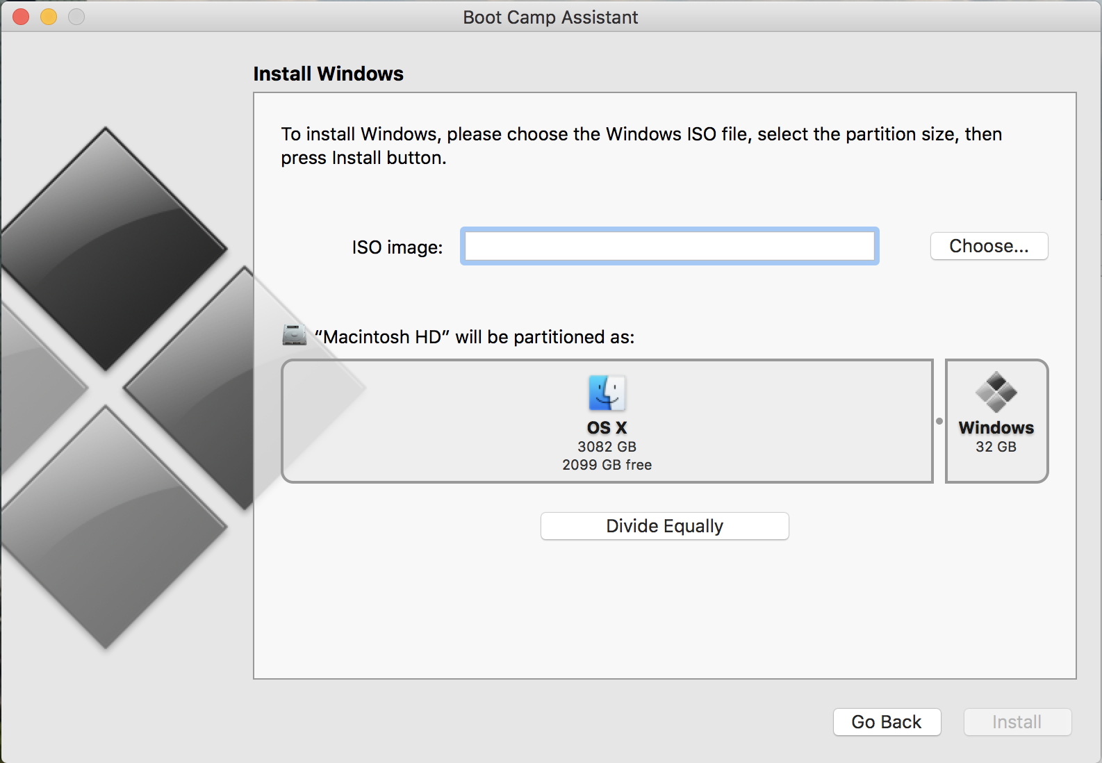
Task: Click the Macintosh HD partitioned-as label
Action: [x=475, y=337]
